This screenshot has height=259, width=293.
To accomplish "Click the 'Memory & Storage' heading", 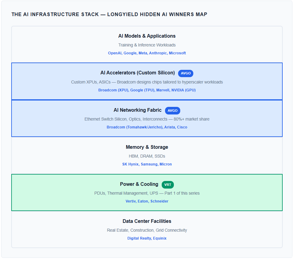I will tap(147, 147).
